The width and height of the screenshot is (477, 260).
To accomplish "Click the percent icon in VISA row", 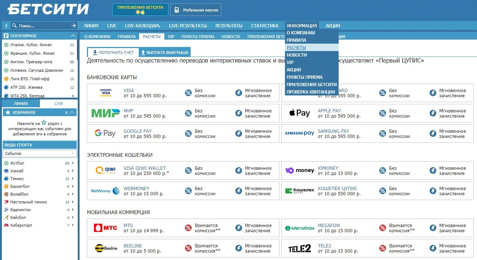I will [188, 93].
